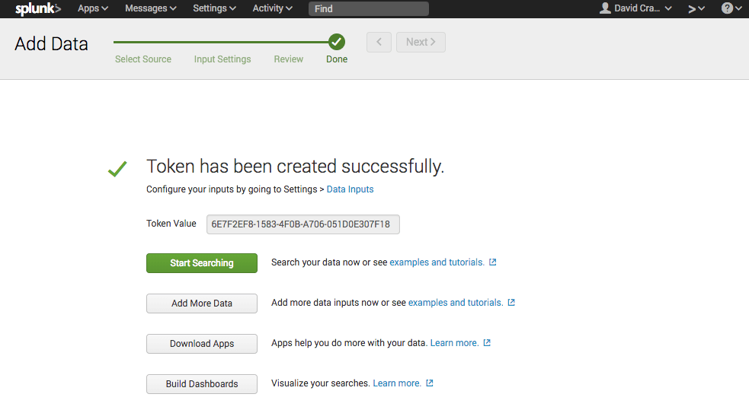Open the prompt arrow dropdown in top bar
The image size is (749, 410).
pos(696,8)
